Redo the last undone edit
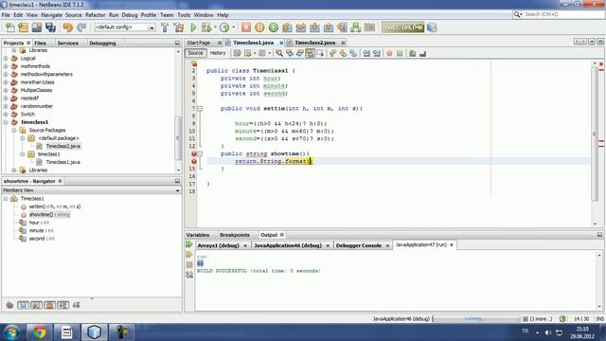The width and height of the screenshot is (606, 341). tap(81, 27)
